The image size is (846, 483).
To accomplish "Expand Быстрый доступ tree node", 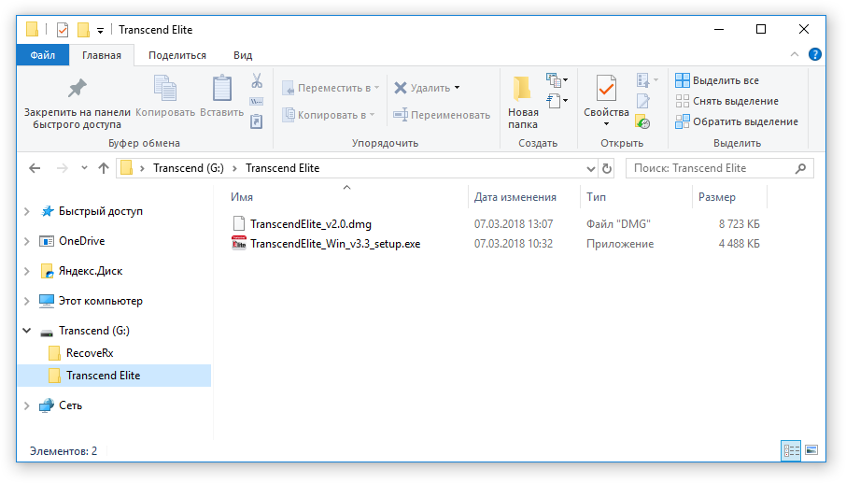I will 26,211.
